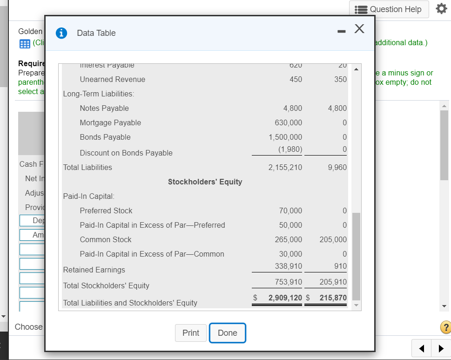The width and height of the screenshot is (451, 360).
Task: Click the page scrollbar arrow at left edge
Action: point(3,316)
